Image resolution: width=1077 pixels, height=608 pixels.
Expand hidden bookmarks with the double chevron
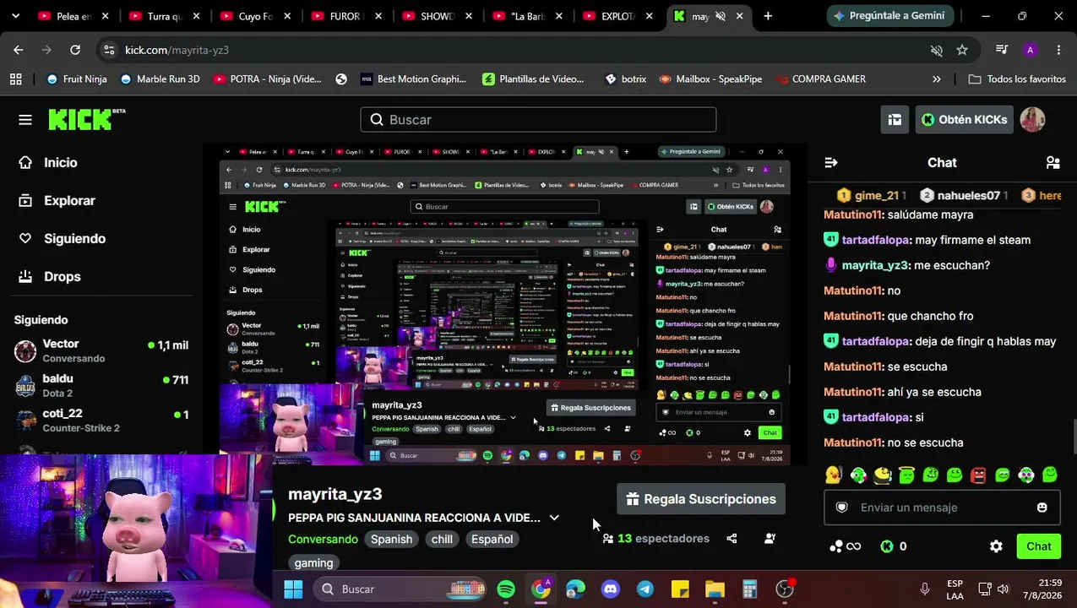[x=936, y=79]
